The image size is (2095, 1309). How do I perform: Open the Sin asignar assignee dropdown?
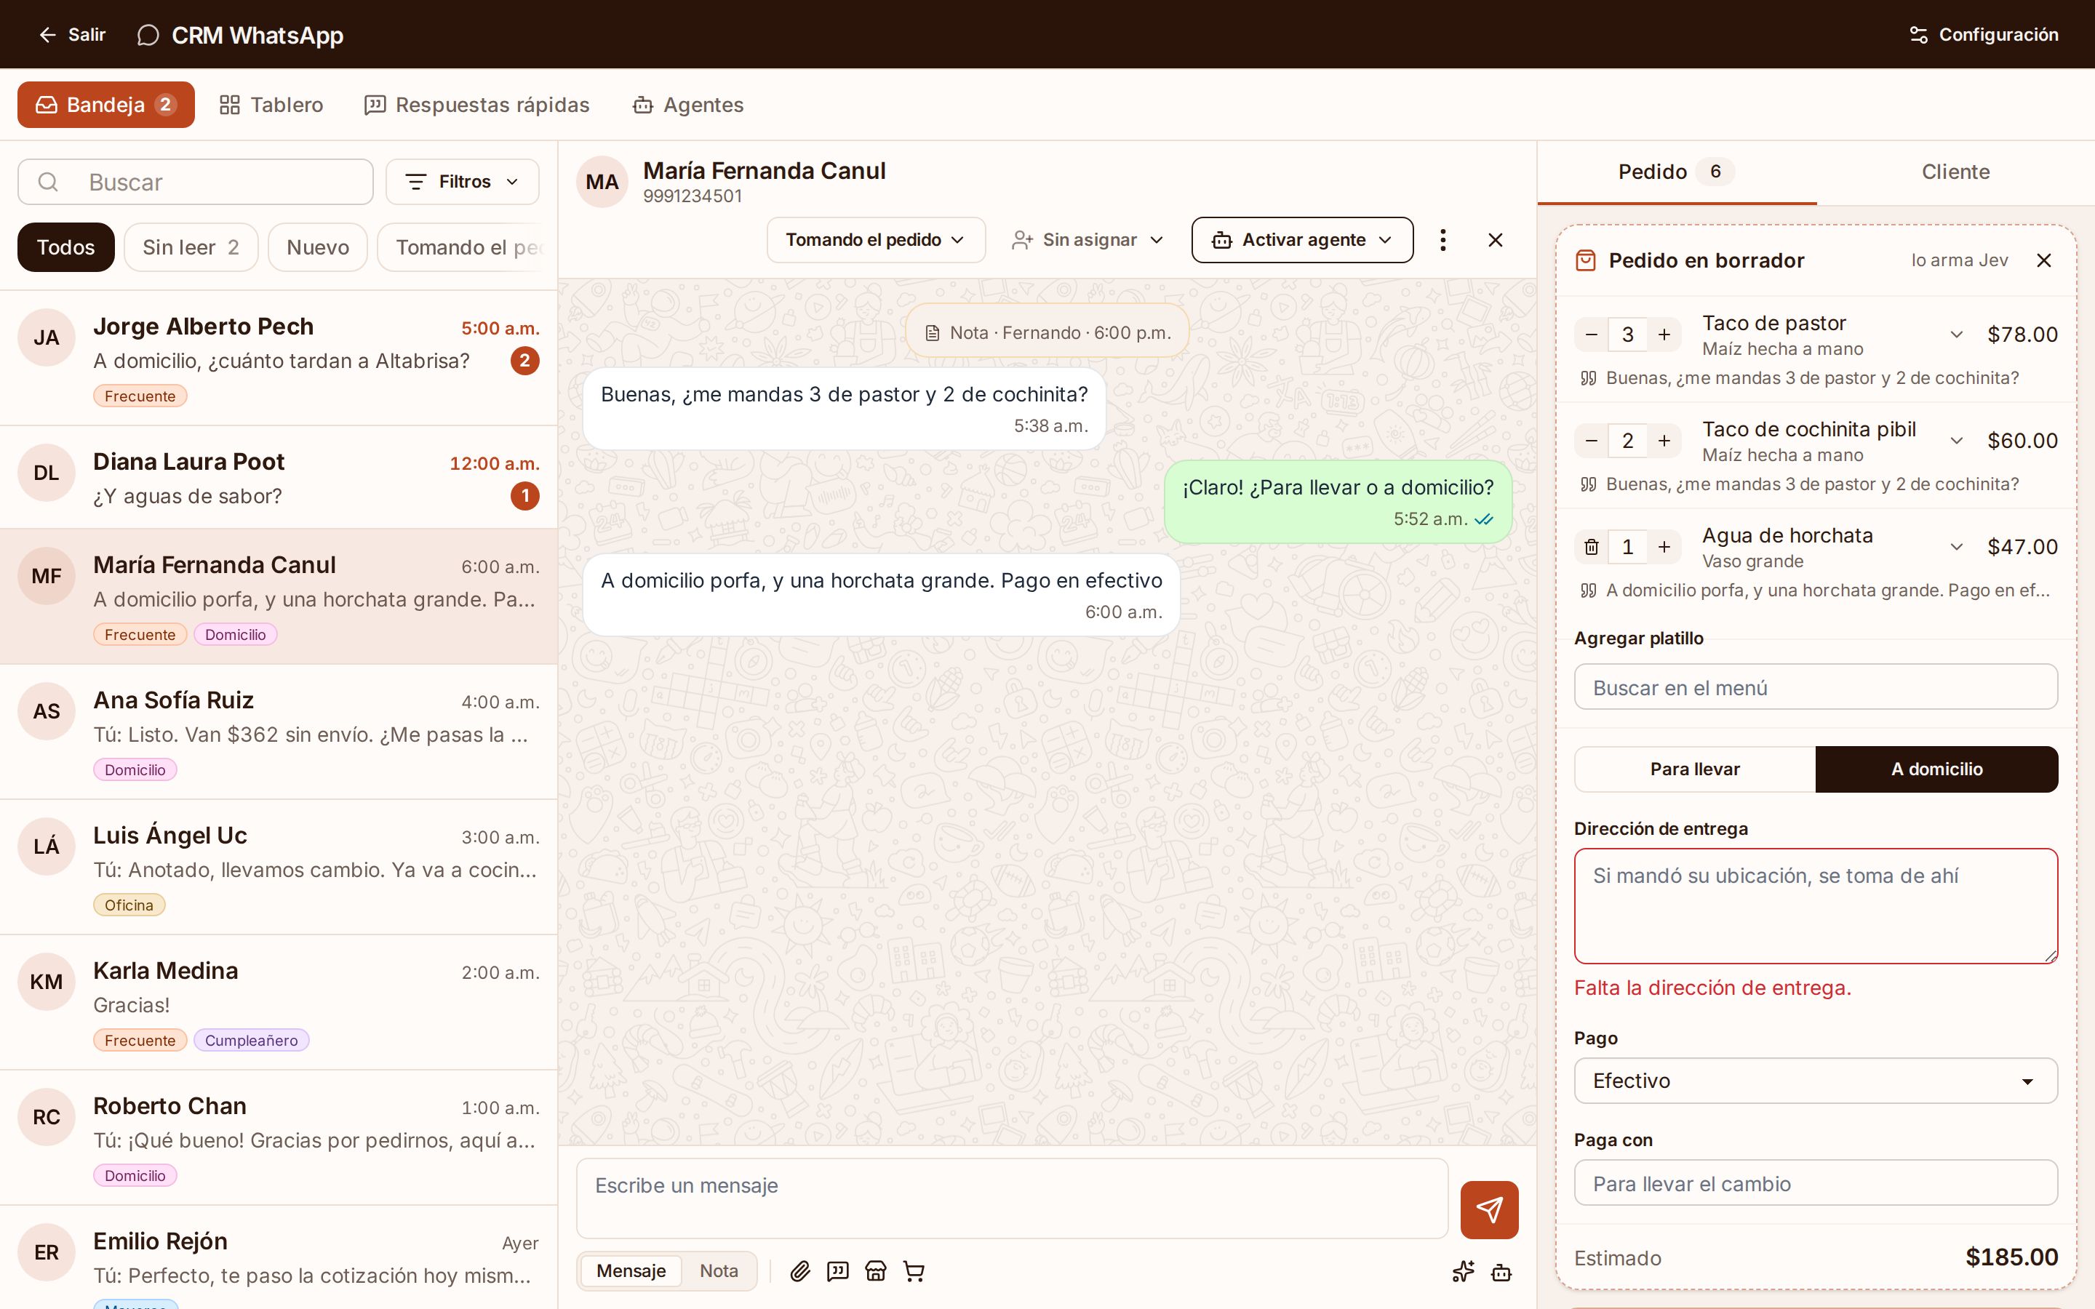pyautogui.click(x=1088, y=240)
